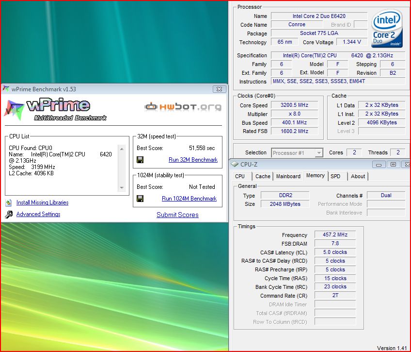Close the wPrime Benchmark window
Image resolution: width=411 pixels, height=352 pixels.
(219, 89)
